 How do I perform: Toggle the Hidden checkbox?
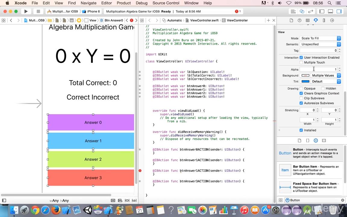pos(323,88)
